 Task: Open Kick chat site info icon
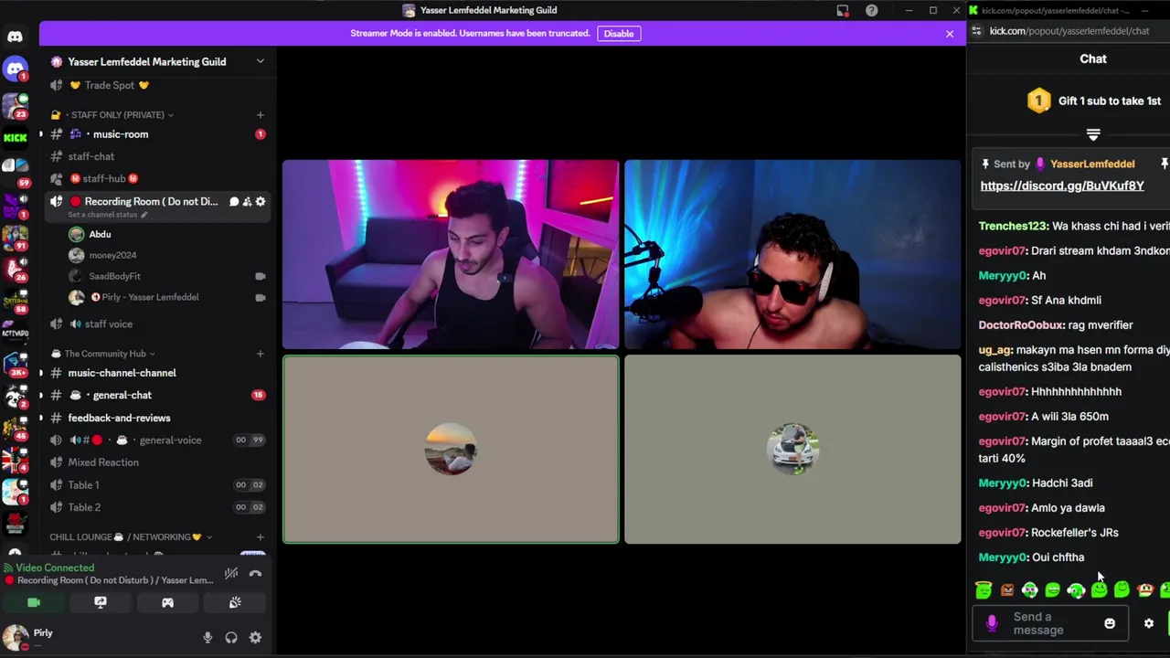point(977,31)
